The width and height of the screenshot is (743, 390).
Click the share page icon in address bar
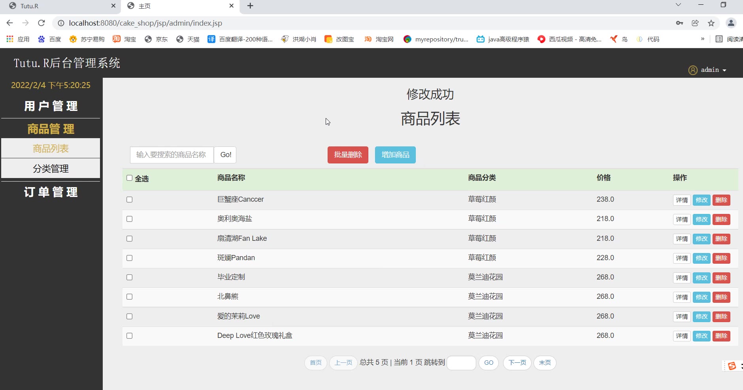(x=695, y=23)
